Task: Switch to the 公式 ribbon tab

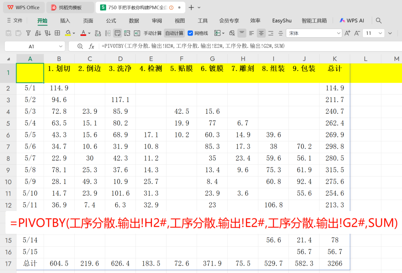Action: click(111, 21)
